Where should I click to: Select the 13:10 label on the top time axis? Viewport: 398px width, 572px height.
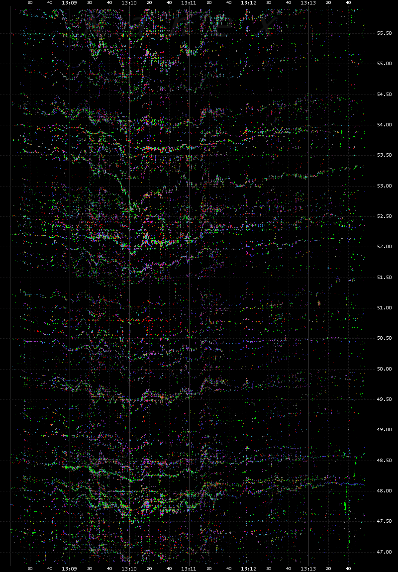point(129,2)
